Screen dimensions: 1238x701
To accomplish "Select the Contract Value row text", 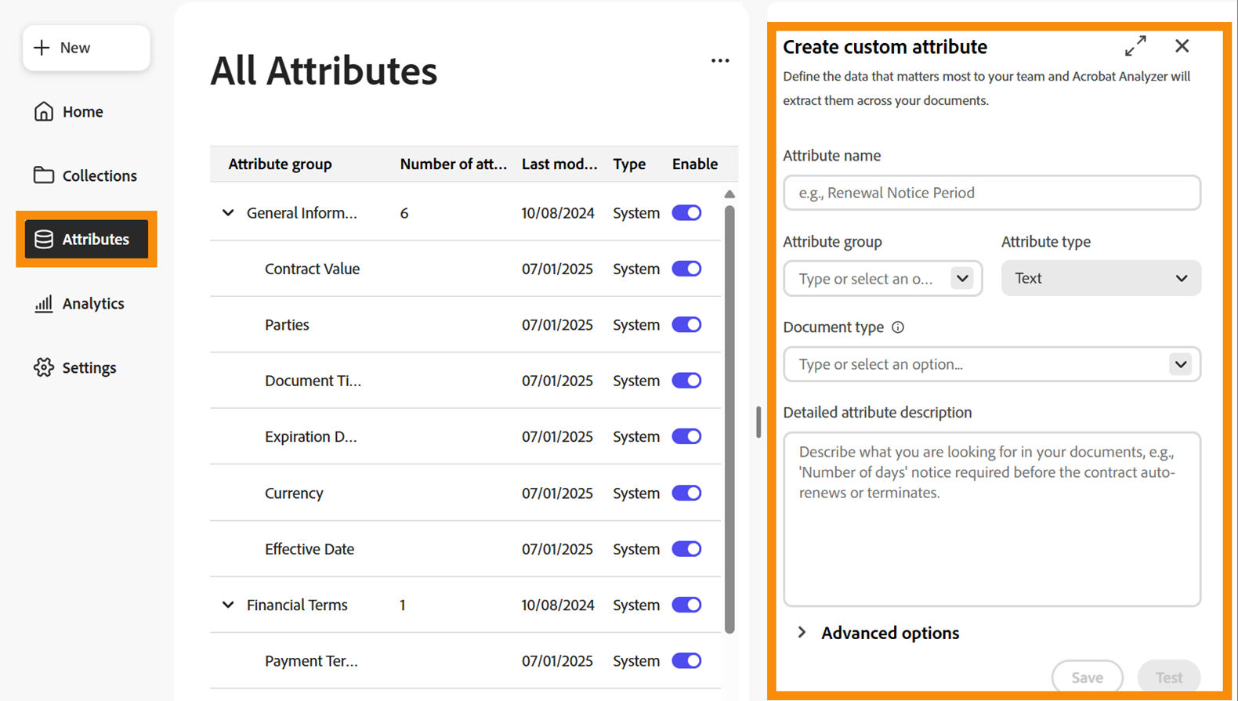I will pyautogui.click(x=312, y=269).
